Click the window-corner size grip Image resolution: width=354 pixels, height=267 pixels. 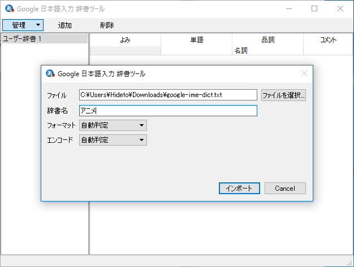click(350, 264)
